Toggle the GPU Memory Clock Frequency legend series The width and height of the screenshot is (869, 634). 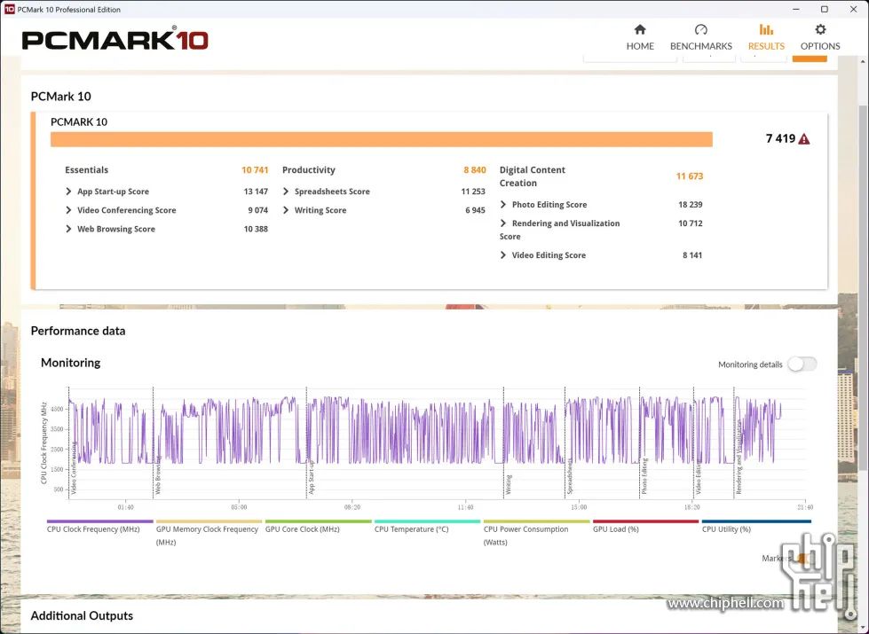click(209, 533)
